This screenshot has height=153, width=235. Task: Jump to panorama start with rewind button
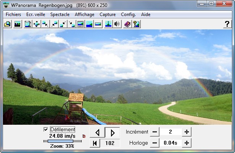pos(95,143)
